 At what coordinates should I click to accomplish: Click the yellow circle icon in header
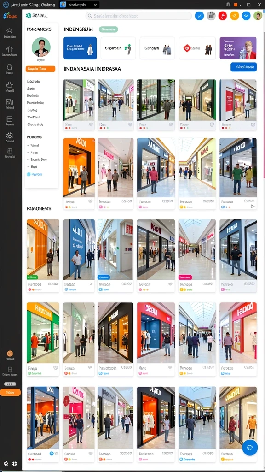click(x=234, y=16)
